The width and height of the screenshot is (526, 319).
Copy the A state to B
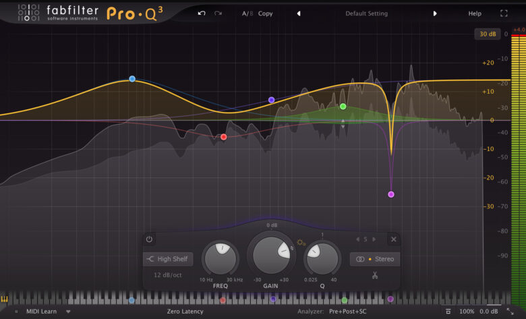click(265, 13)
